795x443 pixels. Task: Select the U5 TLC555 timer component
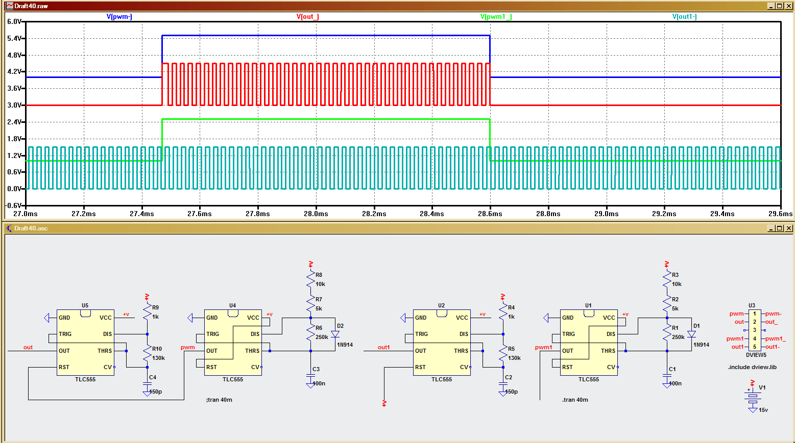pyautogui.click(x=85, y=343)
